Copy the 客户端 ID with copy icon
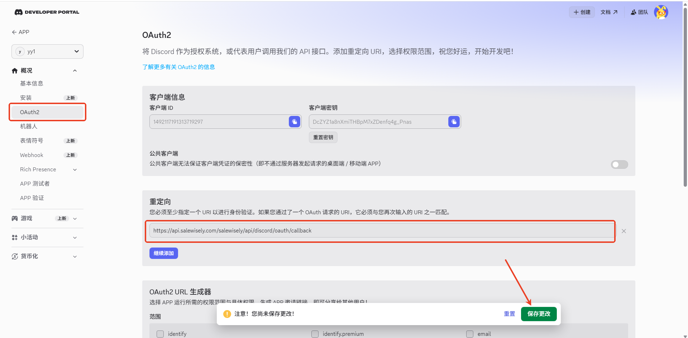 click(x=295, y=122)
